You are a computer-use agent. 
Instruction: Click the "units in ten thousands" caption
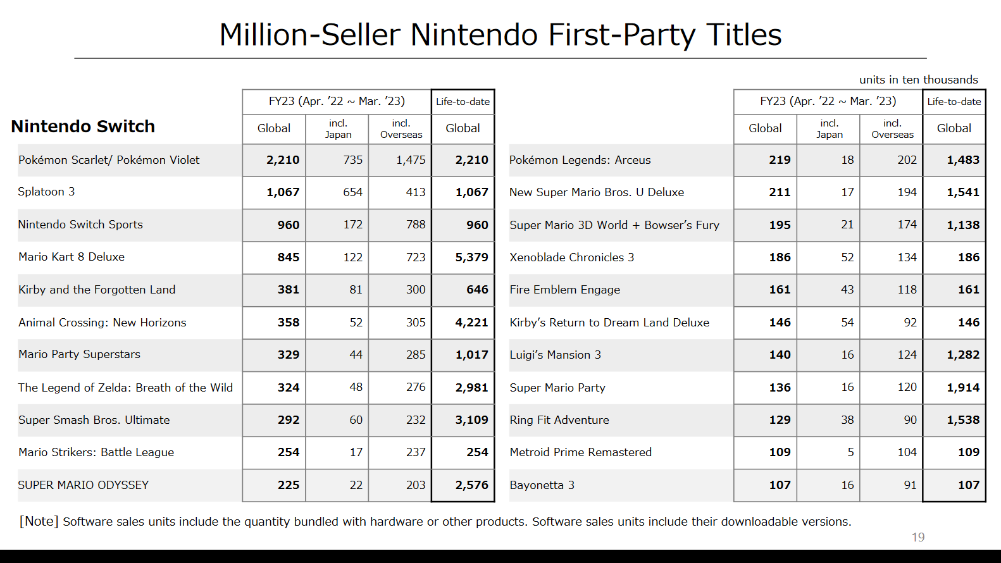918,80
